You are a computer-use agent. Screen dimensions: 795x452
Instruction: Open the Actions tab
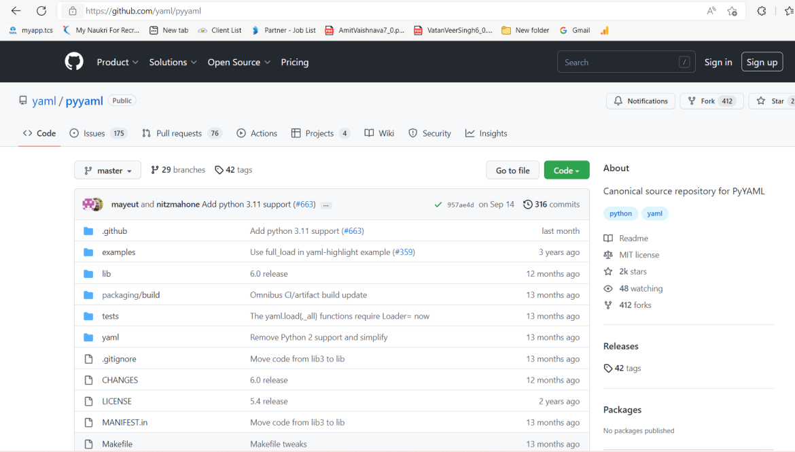257,133
